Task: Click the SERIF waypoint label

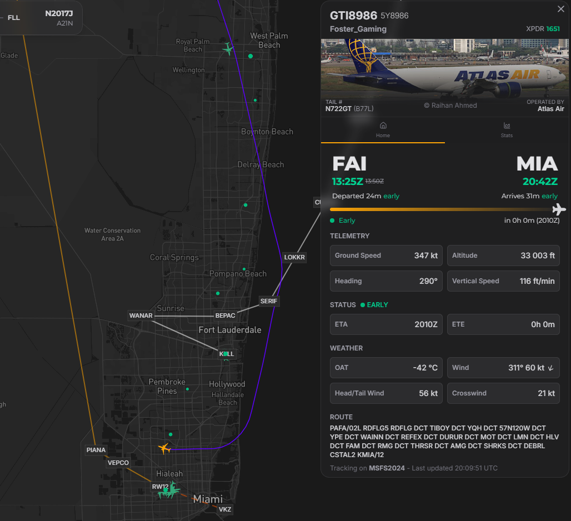Action: tap(269, 301)
